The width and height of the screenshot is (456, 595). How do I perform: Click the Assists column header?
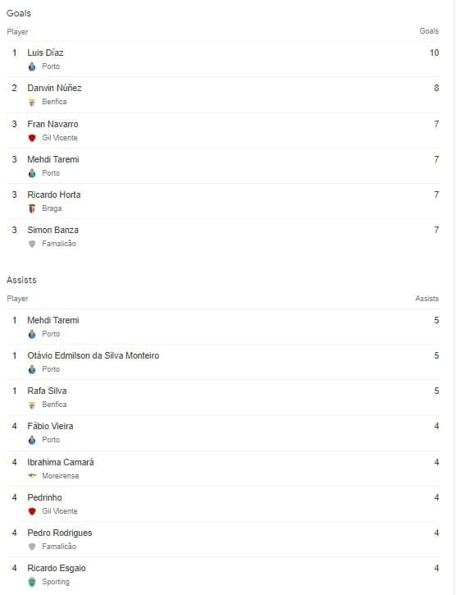point(426,299)
